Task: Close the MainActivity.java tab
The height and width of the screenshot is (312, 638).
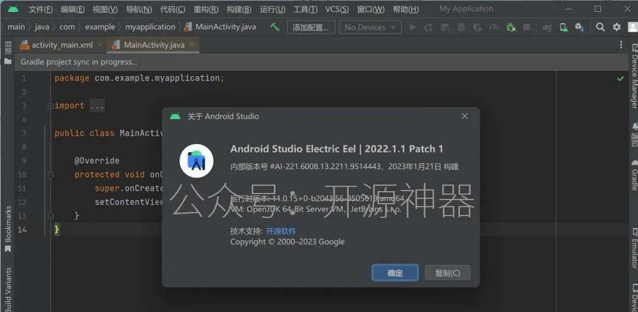Action: tap(192, 45)
